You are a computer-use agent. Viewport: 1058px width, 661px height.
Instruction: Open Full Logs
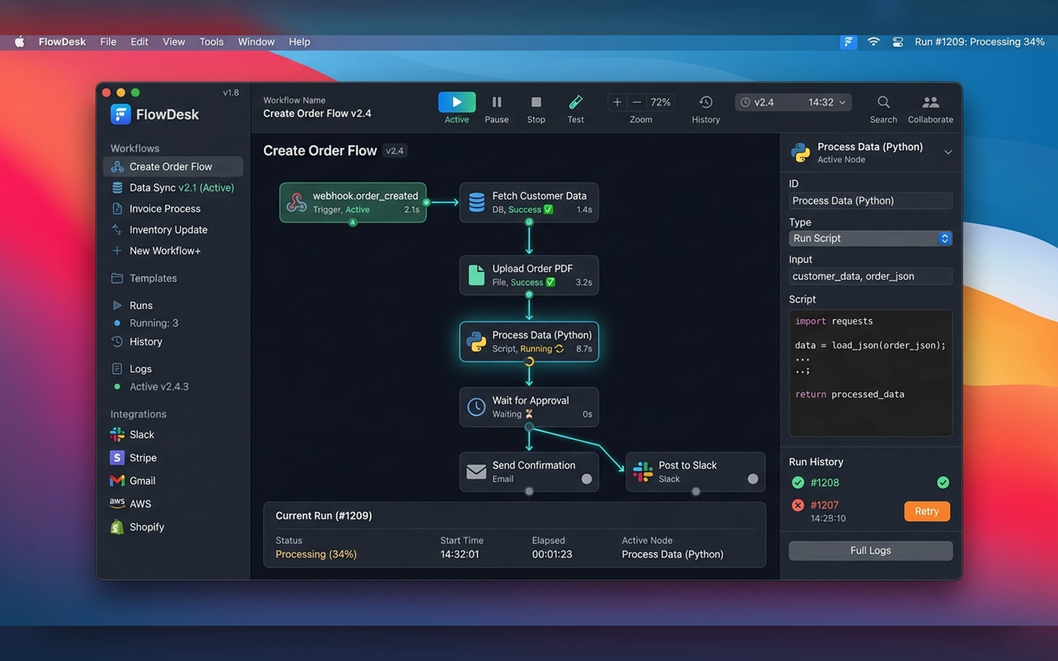(x=870, y=551)
